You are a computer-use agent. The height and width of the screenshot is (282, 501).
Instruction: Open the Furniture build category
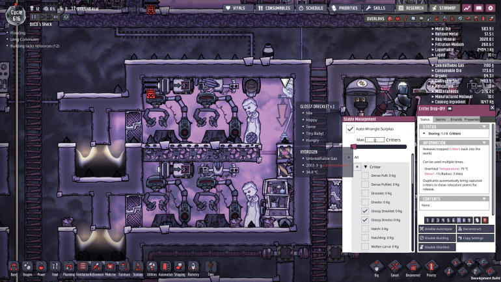(x=124, y=267)
